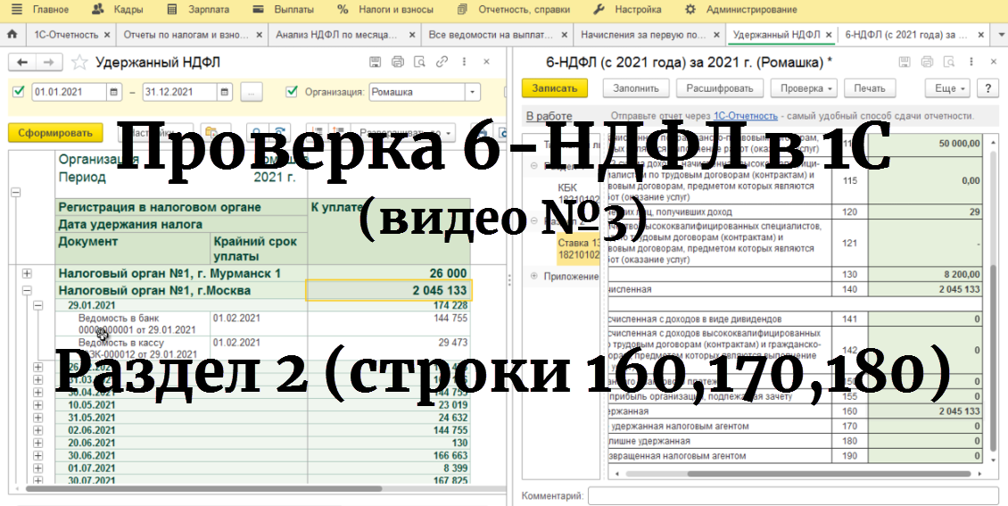The height and width of the screenshot is (506, 1008).
Task: Close Отчеты по налогам и взносам tab
Action: [259, 35]
